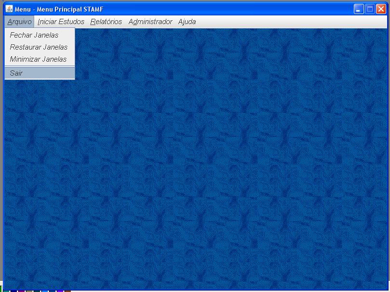Click the Java icon in the title bar

[x=9, y=9]
